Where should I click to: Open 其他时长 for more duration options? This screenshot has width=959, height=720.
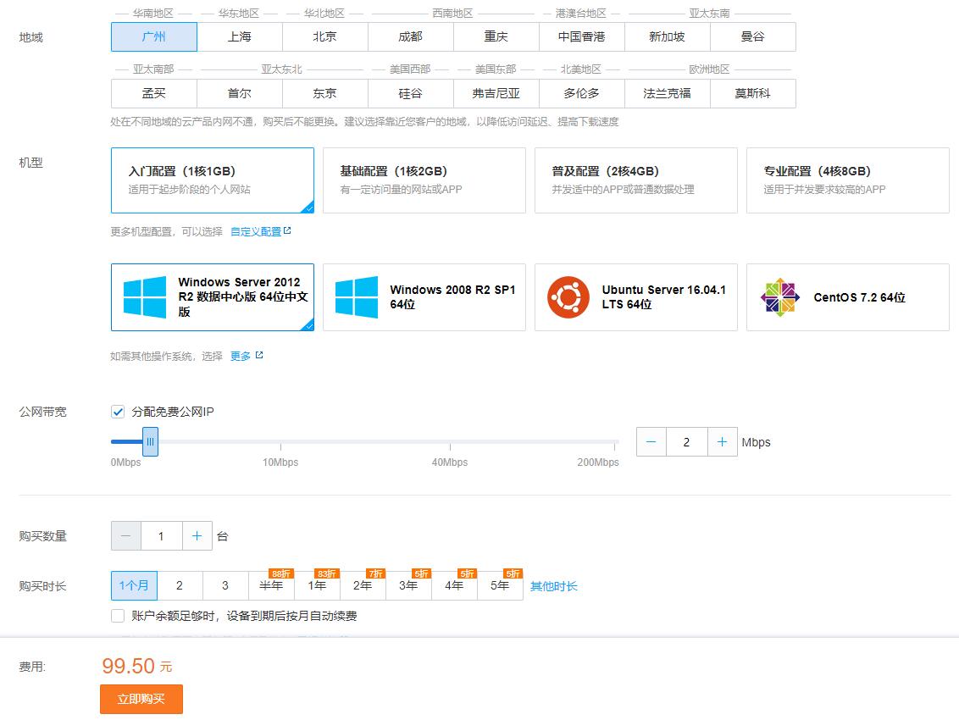pos(553,586)
